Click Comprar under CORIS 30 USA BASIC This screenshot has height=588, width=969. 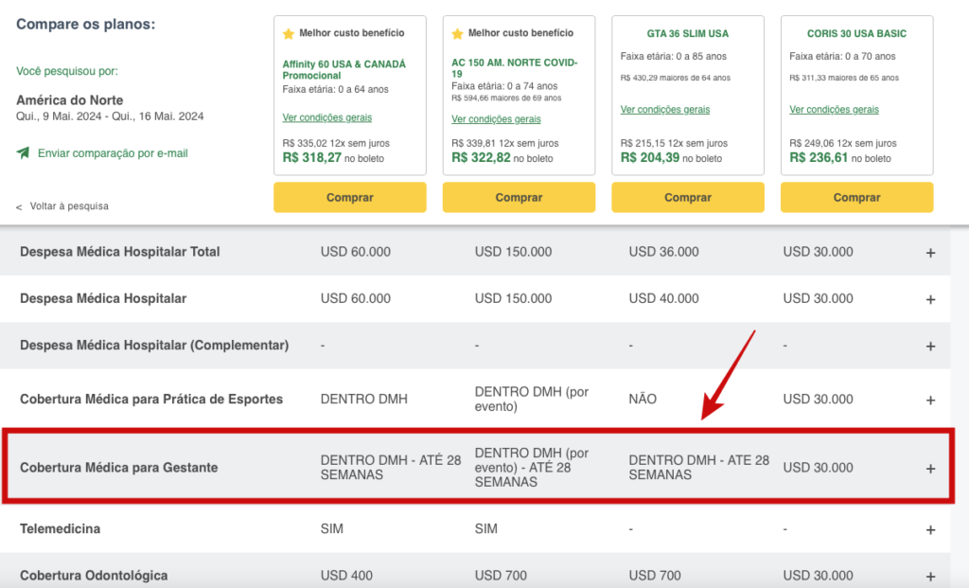tap(856, 197)
